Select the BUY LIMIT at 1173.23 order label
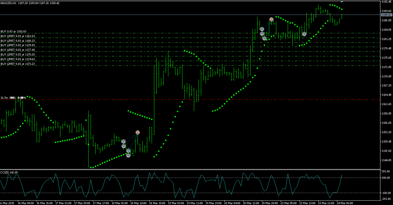This screenshot has height=205, width=393. point(18,64)
